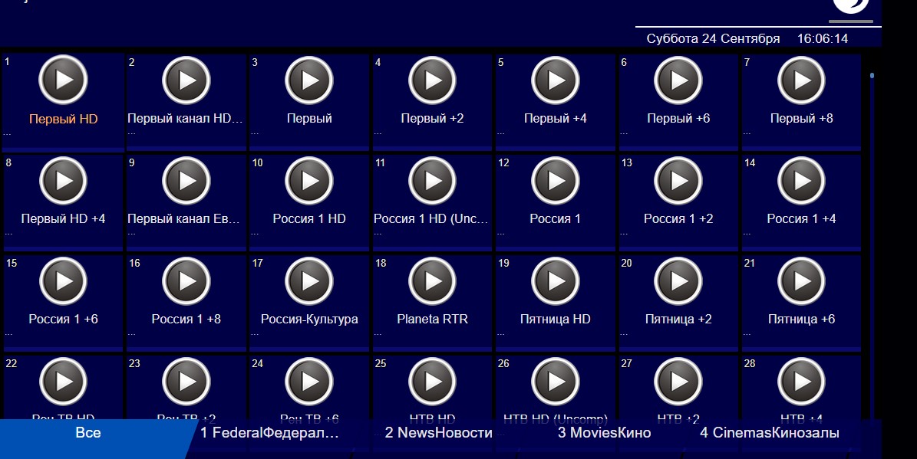
Task: Play the Пятница +6 channel
Action: 802,281
